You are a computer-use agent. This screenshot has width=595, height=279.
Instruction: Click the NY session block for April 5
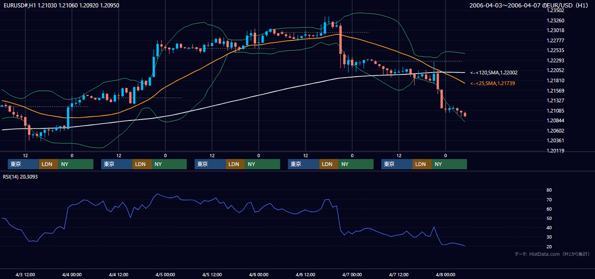(263, 164)
